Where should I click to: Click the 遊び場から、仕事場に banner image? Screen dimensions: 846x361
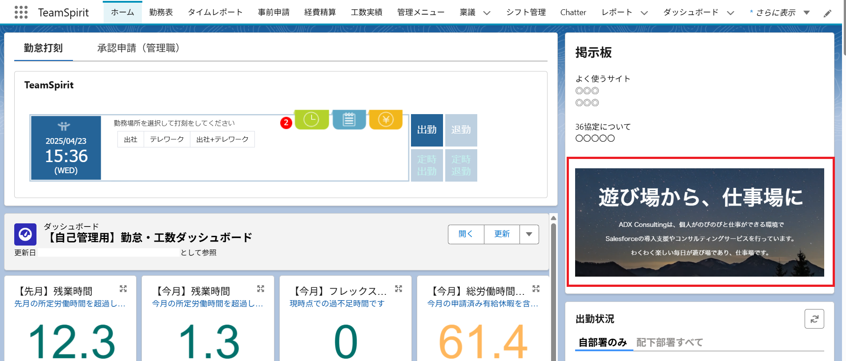(699, 222)
